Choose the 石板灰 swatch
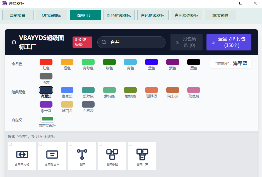 pyautogui.click(x=88, y=105)
